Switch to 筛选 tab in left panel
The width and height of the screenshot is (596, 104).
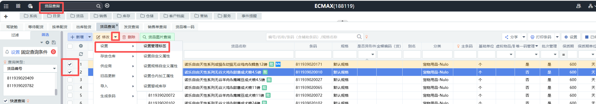tap(45, 35)
